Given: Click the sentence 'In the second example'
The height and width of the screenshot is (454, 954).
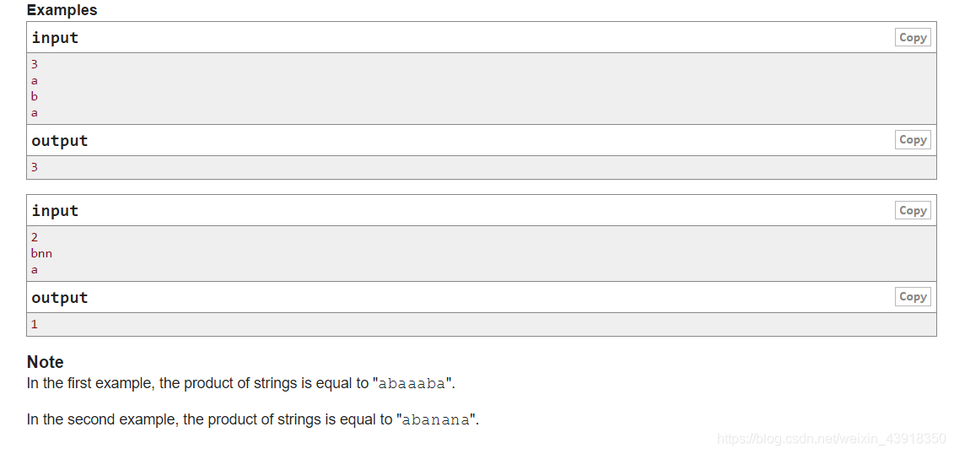Looking at the screenshot, I should click(x=252, y=420).
